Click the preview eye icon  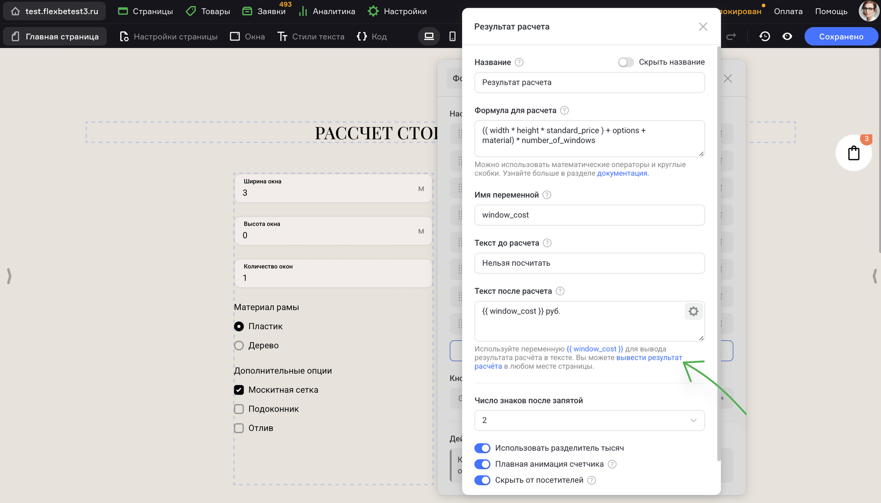point(787,36)
